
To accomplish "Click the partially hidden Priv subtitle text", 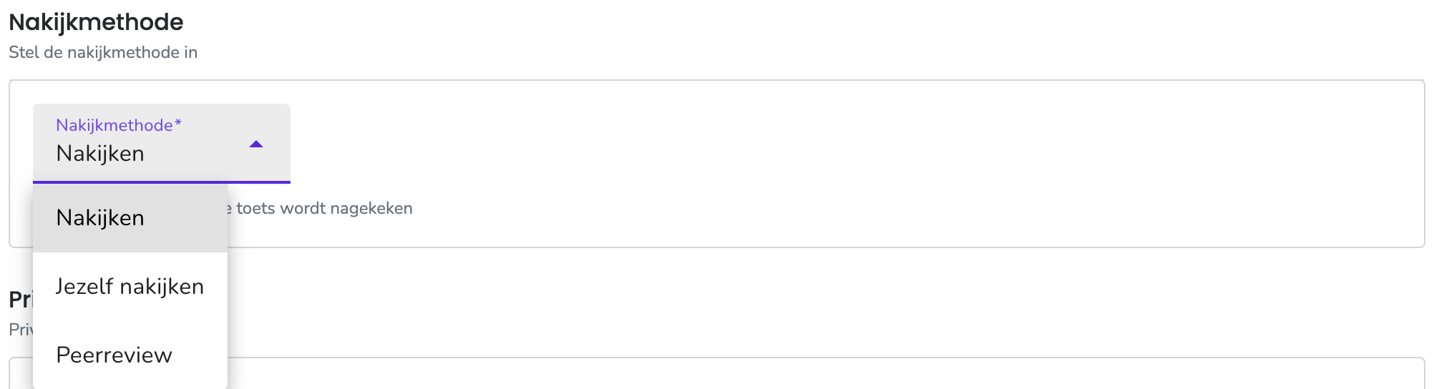I will tap(21, 330).
